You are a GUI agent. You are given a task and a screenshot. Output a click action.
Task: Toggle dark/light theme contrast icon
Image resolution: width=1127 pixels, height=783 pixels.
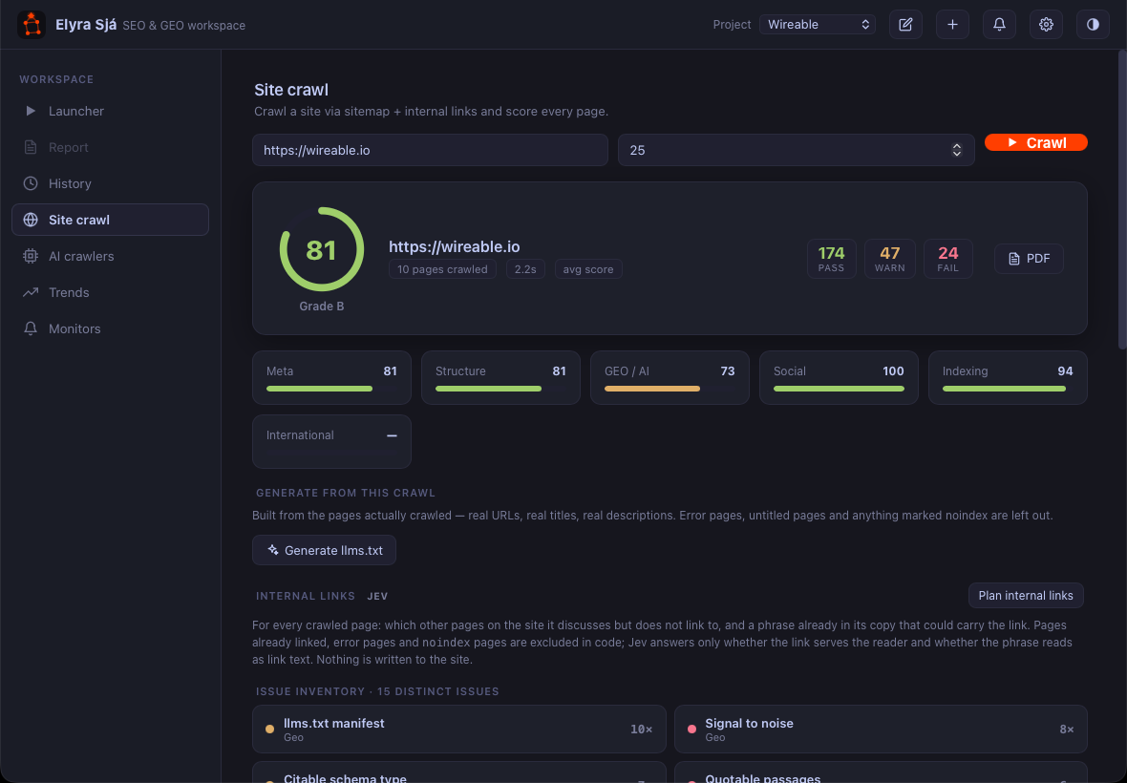click(1093, 25)
